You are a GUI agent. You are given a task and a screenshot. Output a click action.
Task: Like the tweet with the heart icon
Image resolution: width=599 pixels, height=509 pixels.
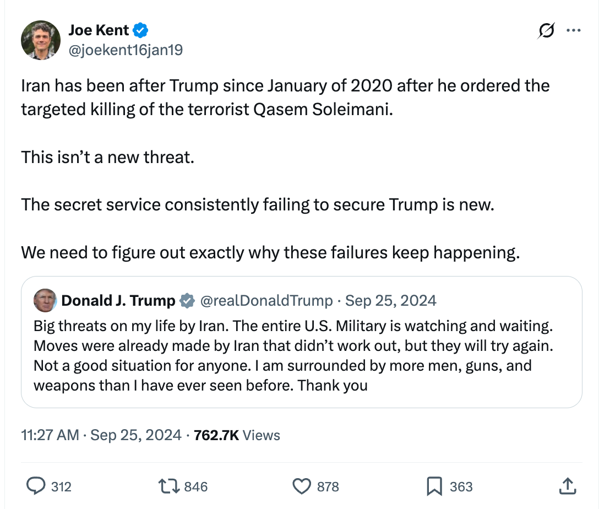pyautogui.click(x=301, y=486)
